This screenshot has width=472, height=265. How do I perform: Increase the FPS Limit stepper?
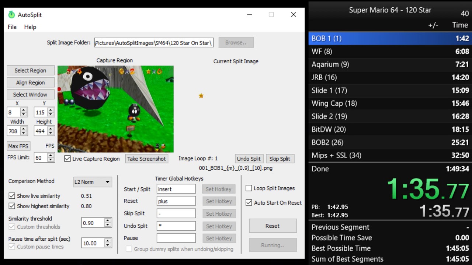(x=51, y=155)
